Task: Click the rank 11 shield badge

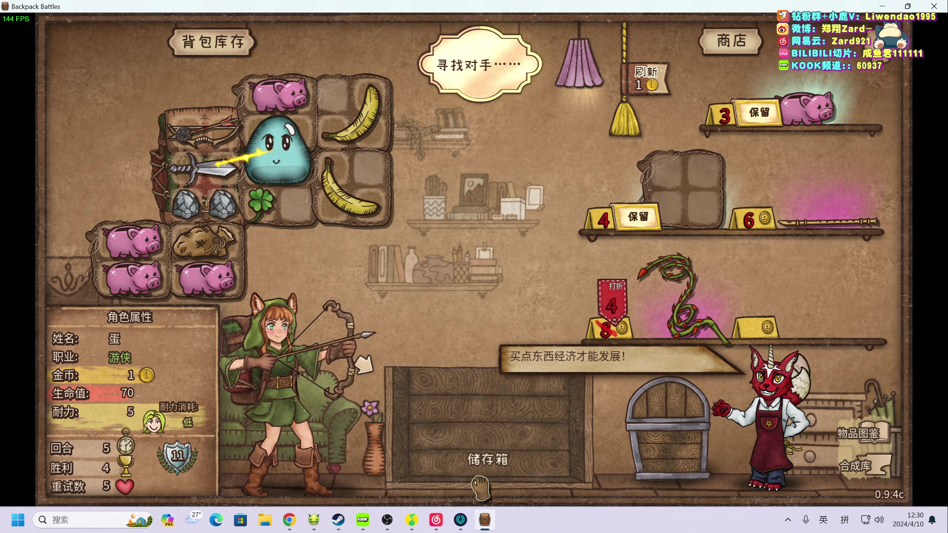Action: (x=178, y=456)
